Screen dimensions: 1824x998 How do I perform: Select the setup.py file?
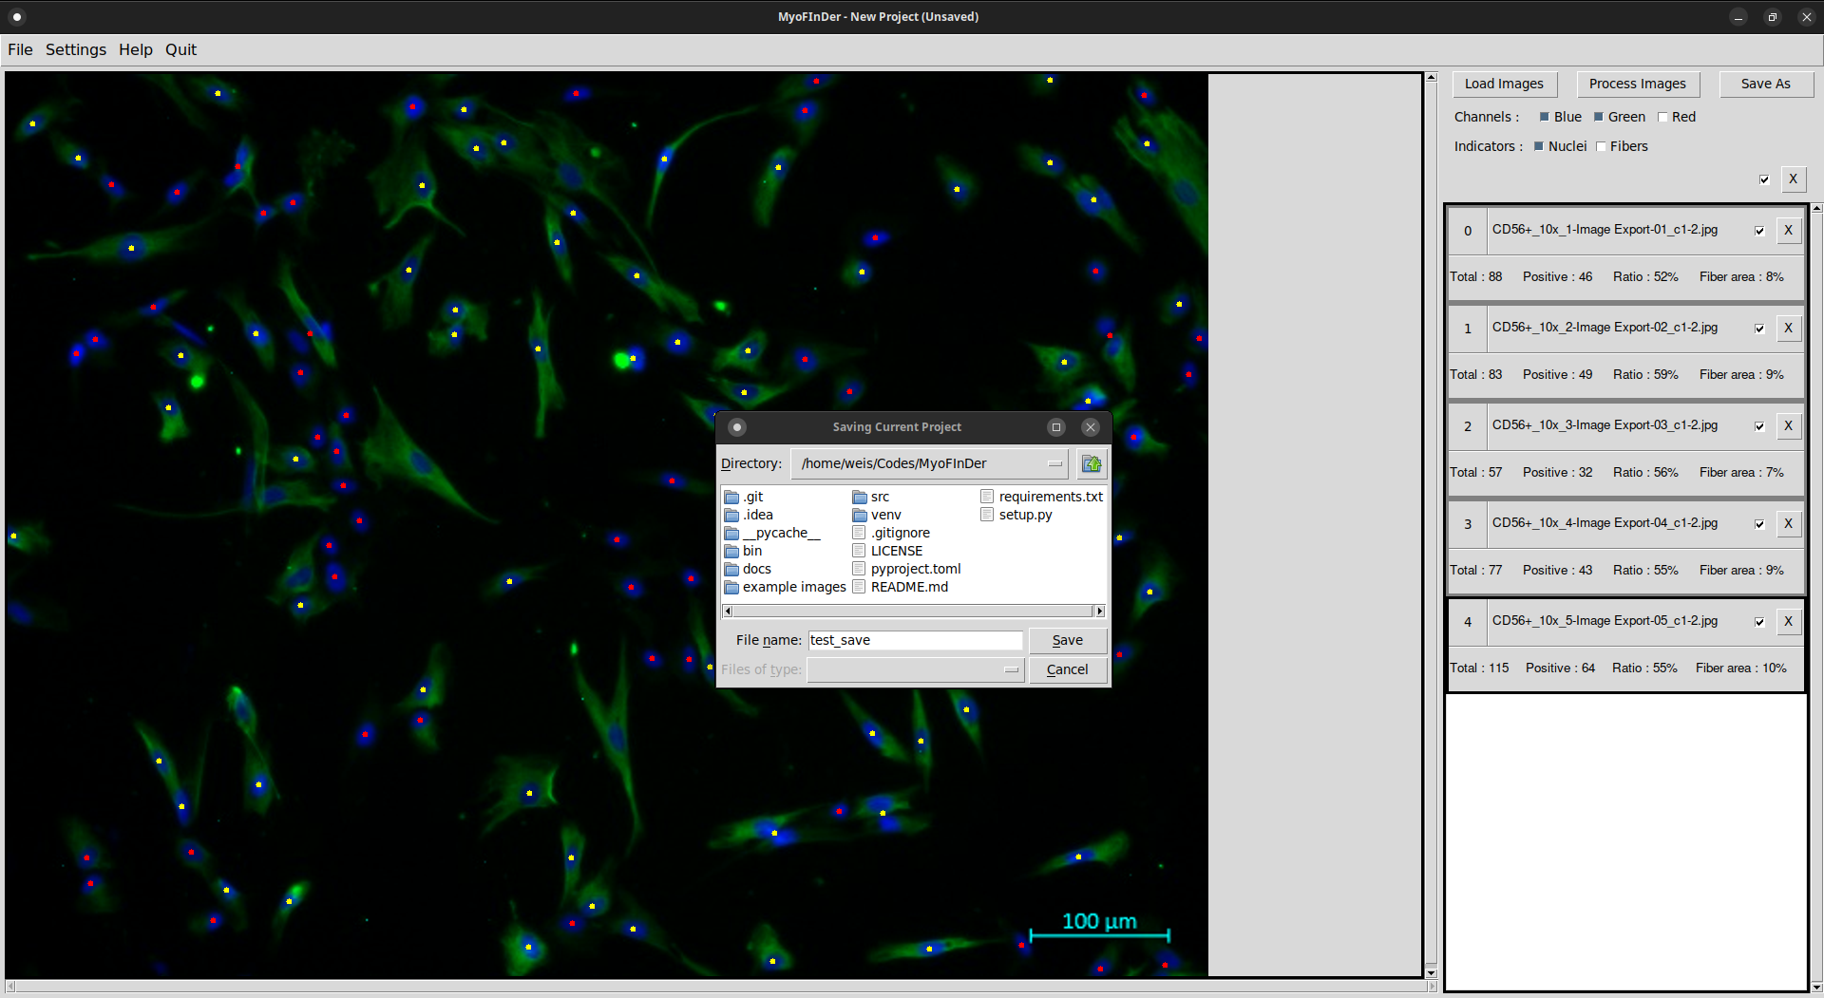click(1016, 515)
